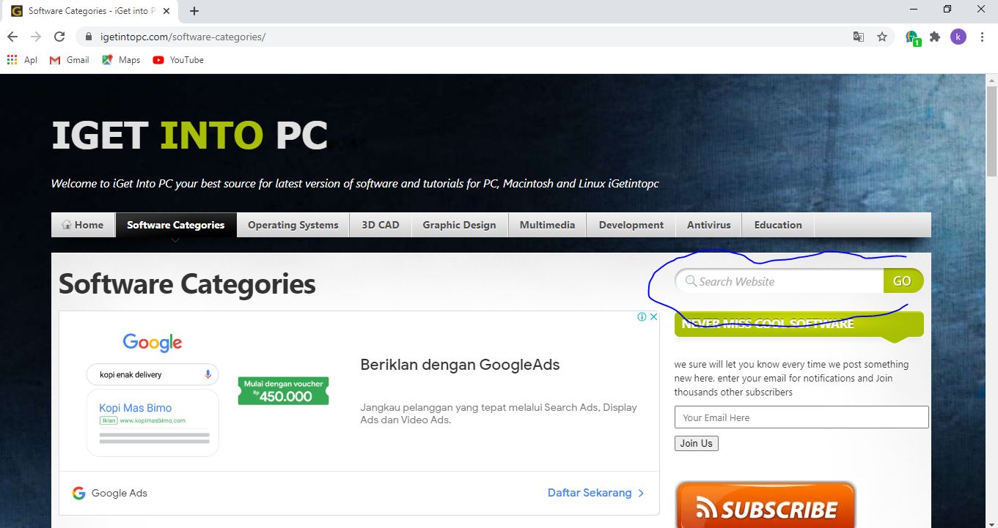Open the Gmail bookmark
The width and height of the screenshot is (998, 528).
[69, 60]
